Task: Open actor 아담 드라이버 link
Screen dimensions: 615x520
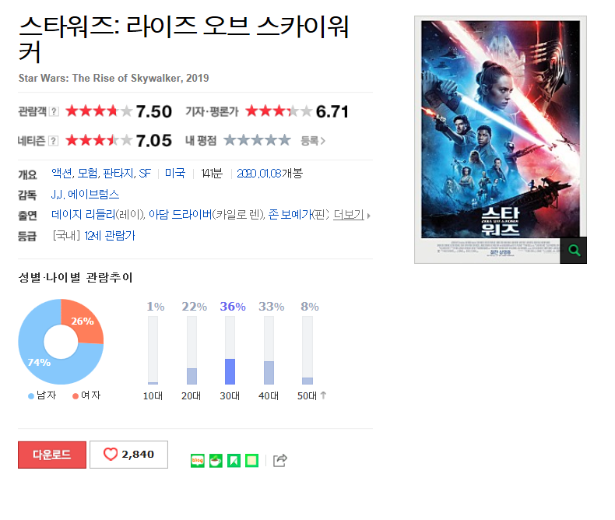Action: 181,215
